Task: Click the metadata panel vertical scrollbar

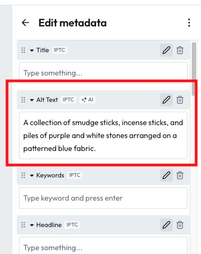Action: (x=194, y=68)
